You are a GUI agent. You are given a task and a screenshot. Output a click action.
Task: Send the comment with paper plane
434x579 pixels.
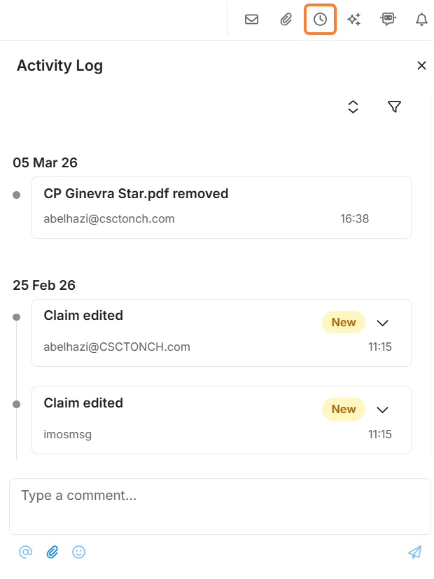coord(415,552)
